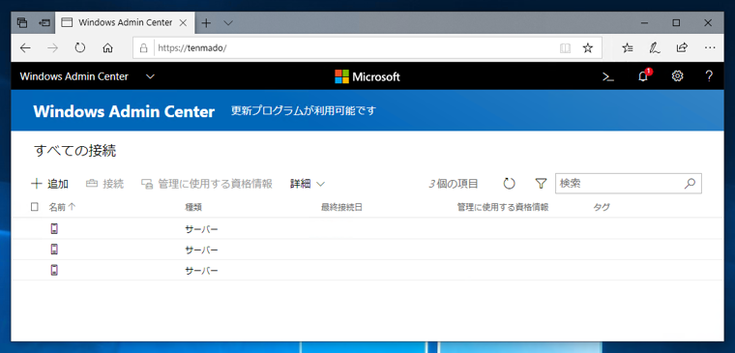Sort by タグ column
735x353 pixels.
tap(602, 207)
